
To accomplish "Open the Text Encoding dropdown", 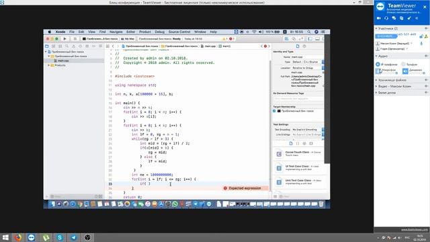I will pyautogui.click(x=308, y=130).
